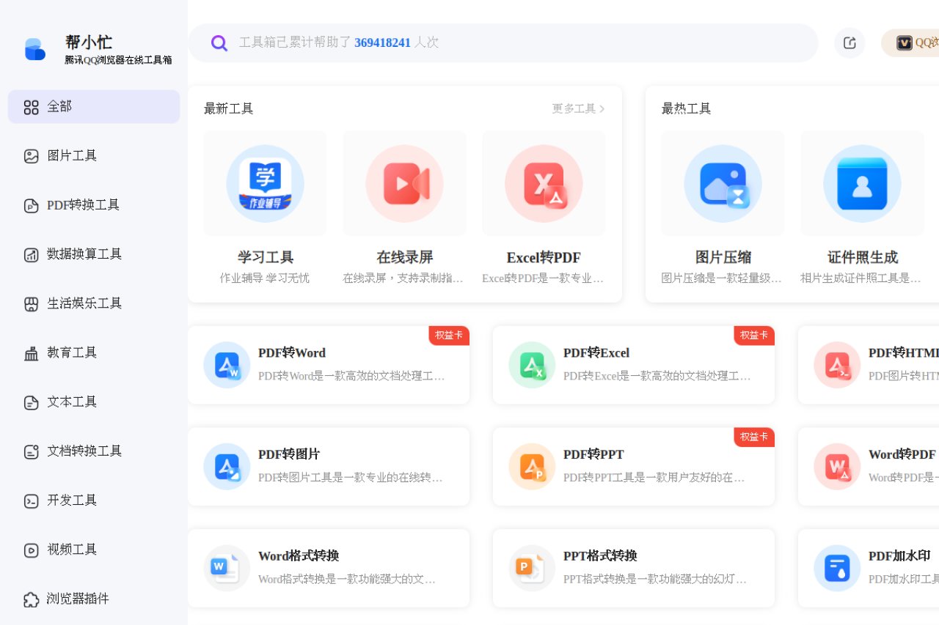Viewport: 939px width, 625px height.
Task: Open the Excel转PDF tool icon
Action: [544, 183]
